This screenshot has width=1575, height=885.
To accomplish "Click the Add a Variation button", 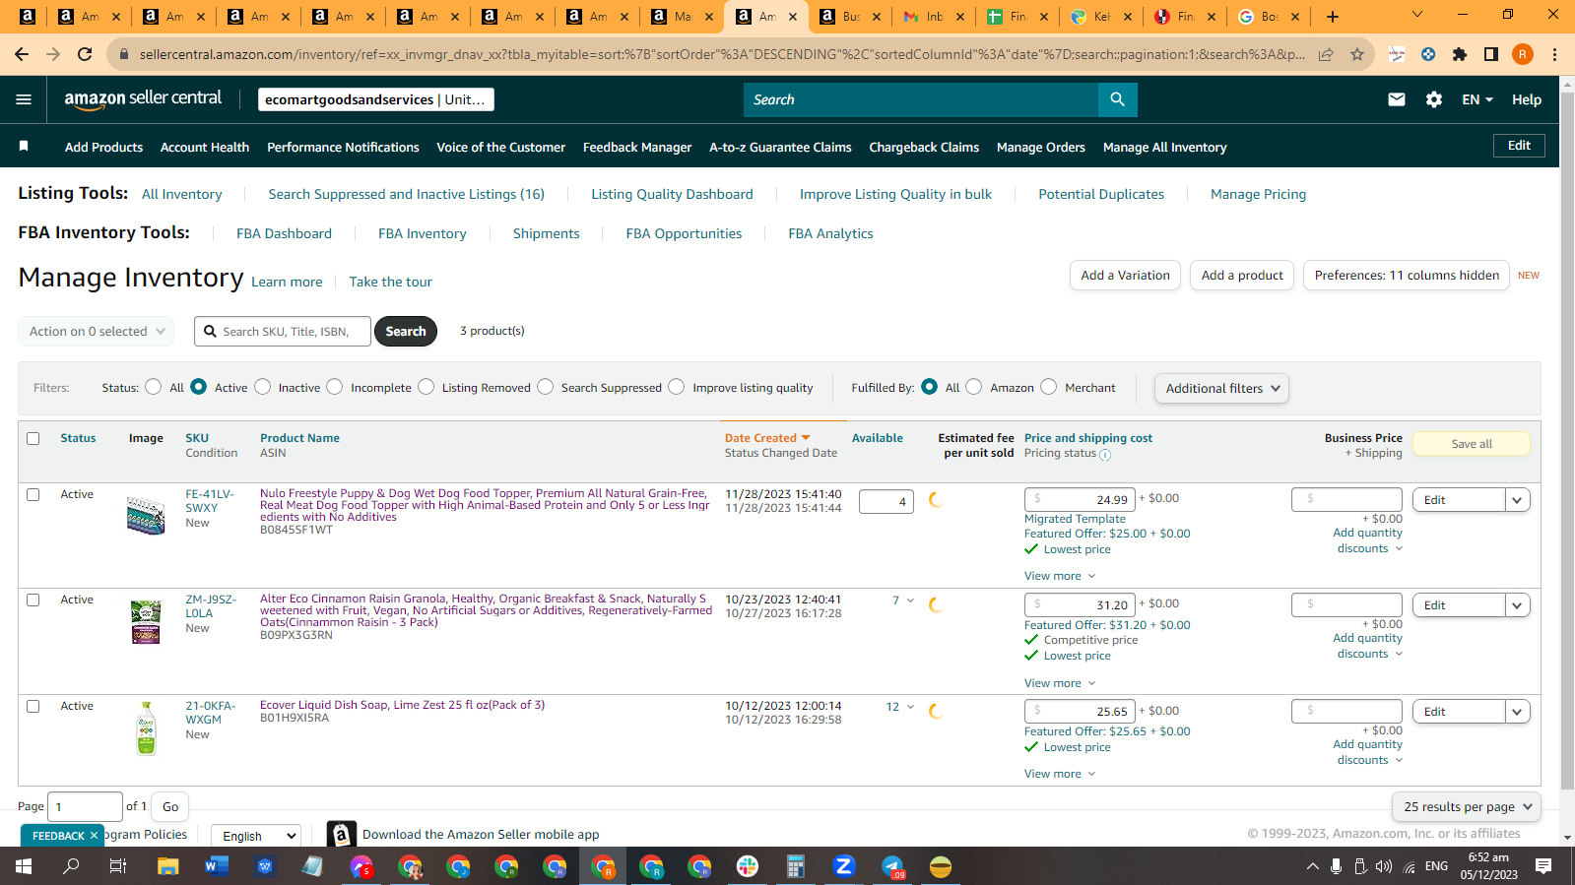I will tap(1125, 276).
